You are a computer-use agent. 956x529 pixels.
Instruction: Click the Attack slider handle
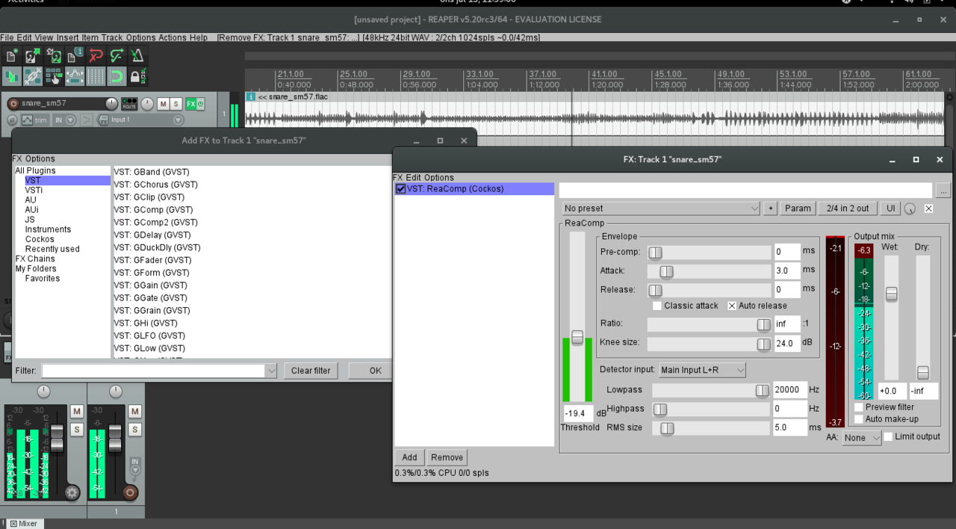[666, 271]
